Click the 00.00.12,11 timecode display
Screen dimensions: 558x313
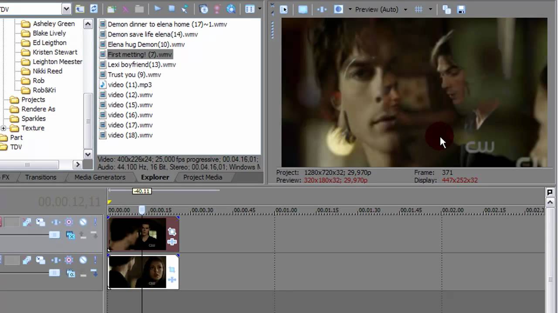pos(70,201)
